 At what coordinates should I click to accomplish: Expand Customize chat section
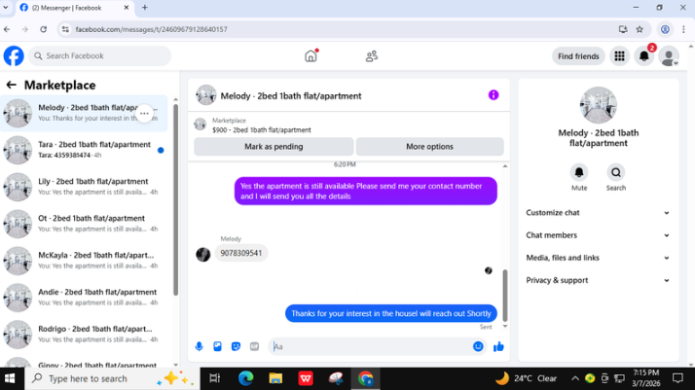[x=598, y=213]
